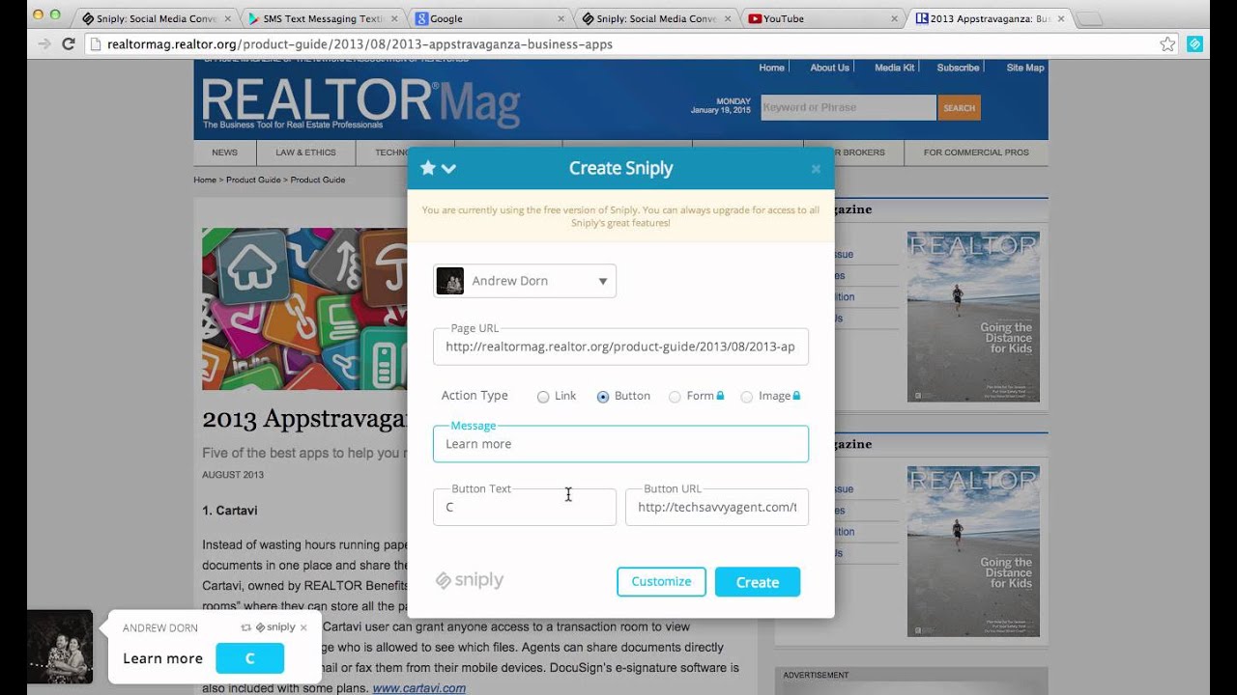This screenshot has height=695, width=1237.
Task: Click into the Button Text field
Action: (525, 507)
